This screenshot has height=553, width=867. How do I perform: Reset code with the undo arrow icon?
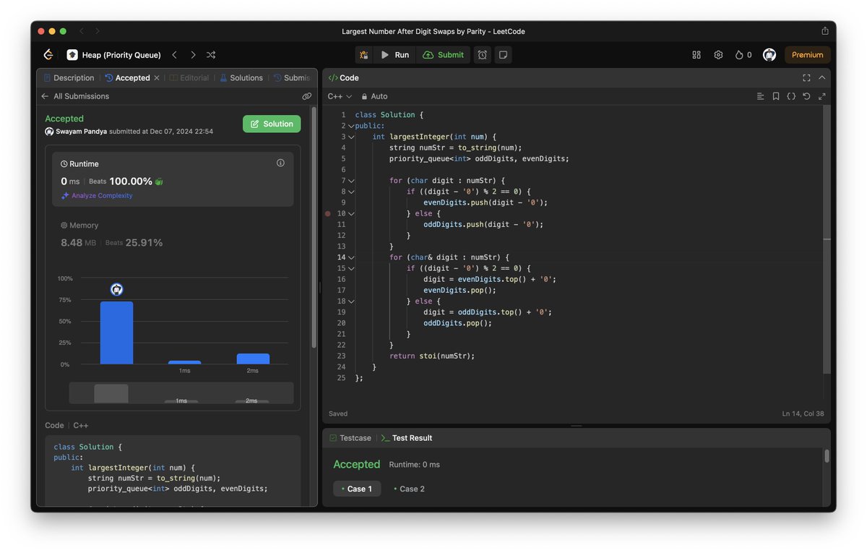click(x=806, y=96)
